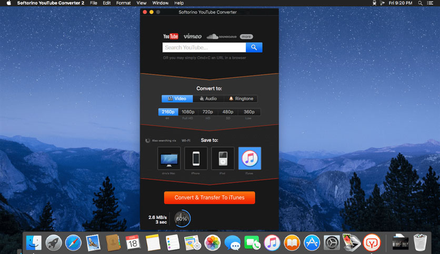The width and height of the screenshot is (440, 254).
Task: Choose 720p HD resolution
Action: tap(208, 112)
